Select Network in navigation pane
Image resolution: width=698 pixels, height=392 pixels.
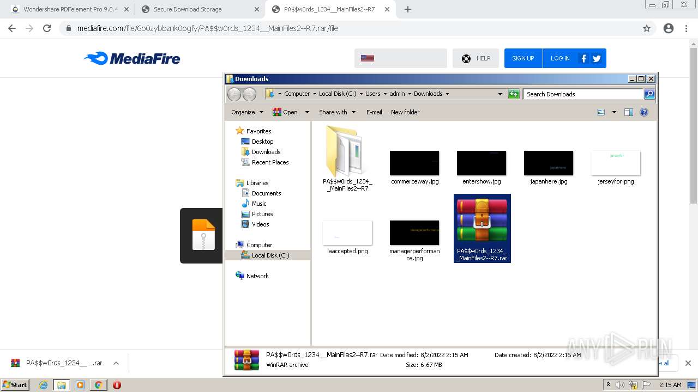(257, 276)
